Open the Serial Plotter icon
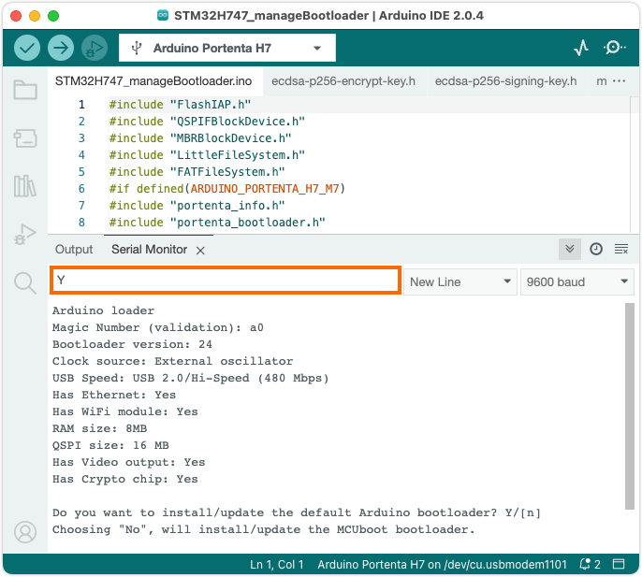 click(581, 48)
